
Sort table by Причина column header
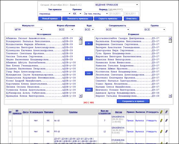tap(49, 112)
